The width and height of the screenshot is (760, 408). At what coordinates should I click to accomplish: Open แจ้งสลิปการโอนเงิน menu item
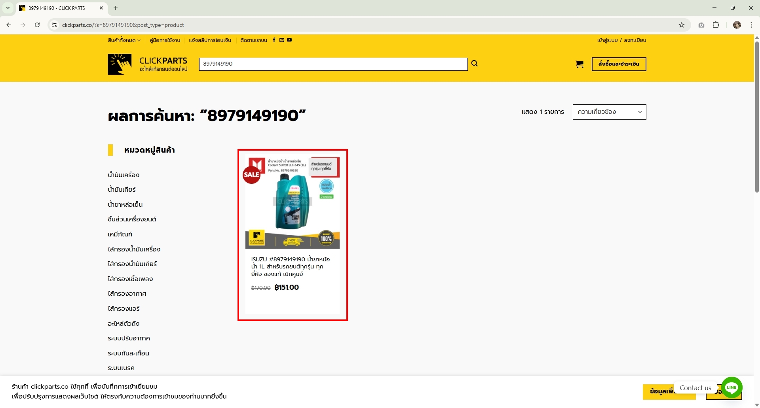coord(210,40)
